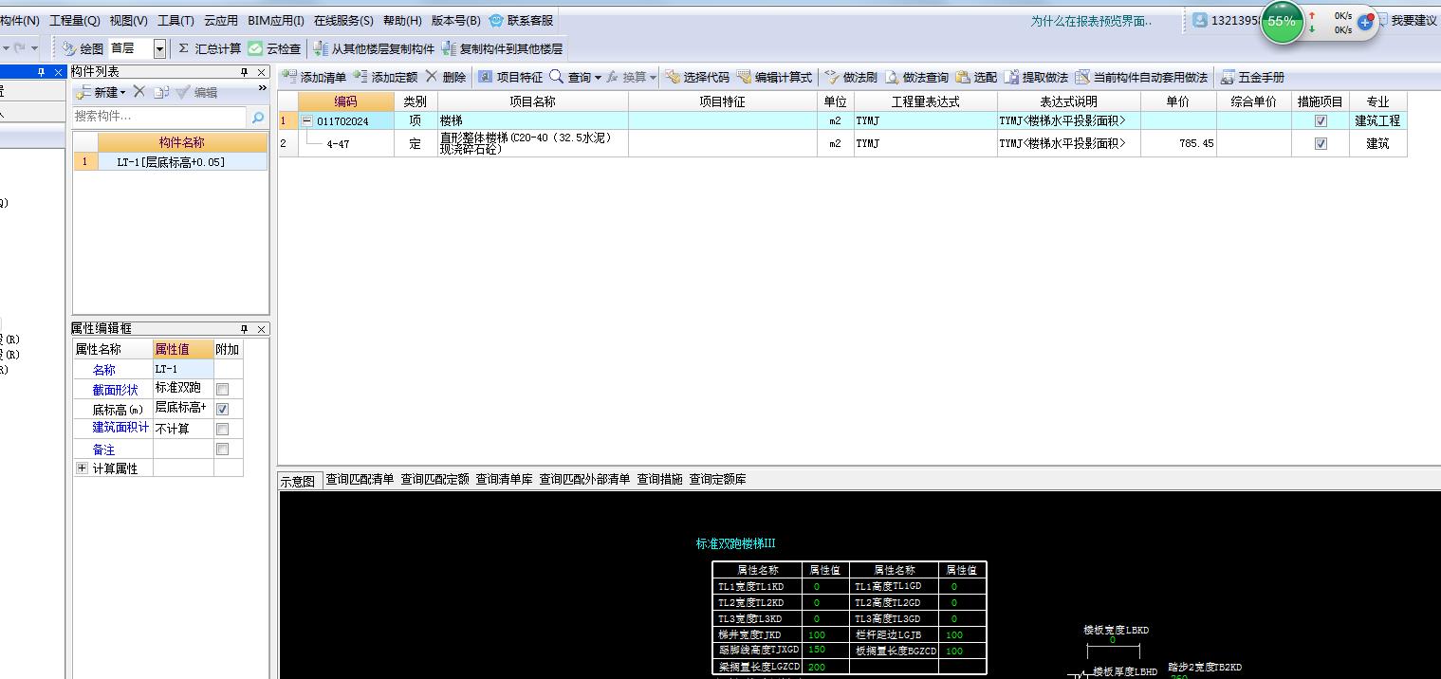The image size is (1441, 679).
Task: Open the 首层 floor dropdown
Action: [x=159, y=48]
